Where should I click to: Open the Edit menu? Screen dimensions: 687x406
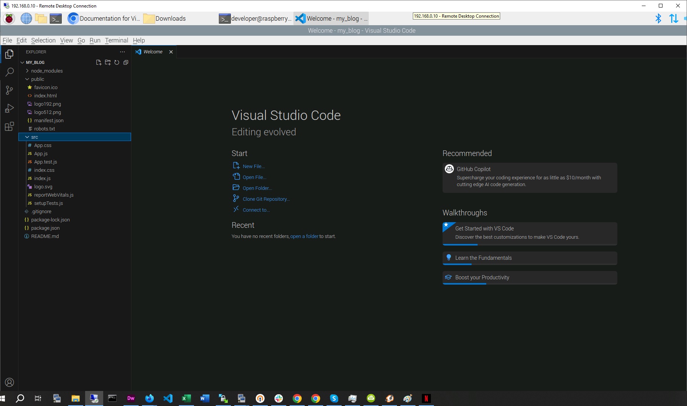(x=21, y=40)
